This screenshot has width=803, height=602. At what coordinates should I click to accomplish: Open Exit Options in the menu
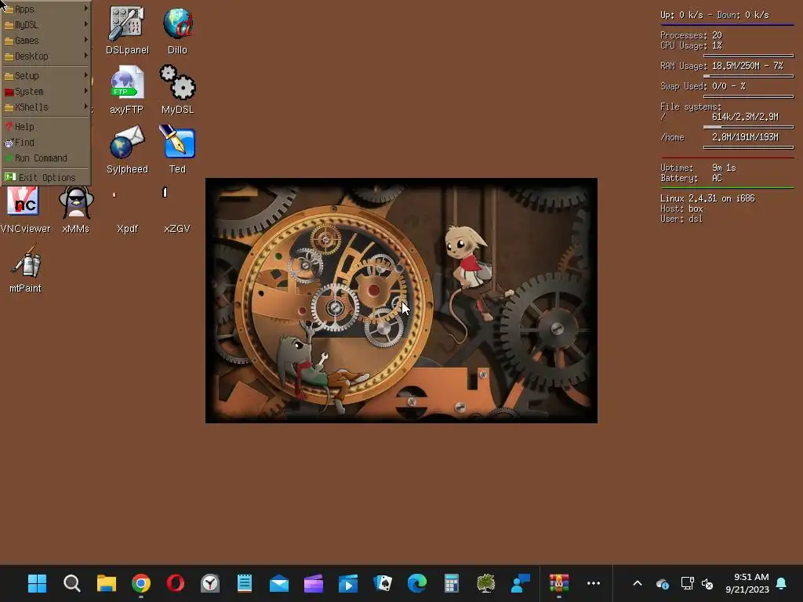pyautogui.click(x=46, y=177)
